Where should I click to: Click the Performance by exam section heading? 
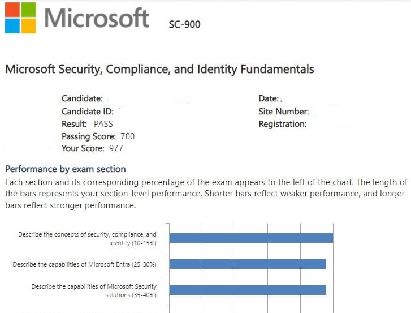[65, 169]
